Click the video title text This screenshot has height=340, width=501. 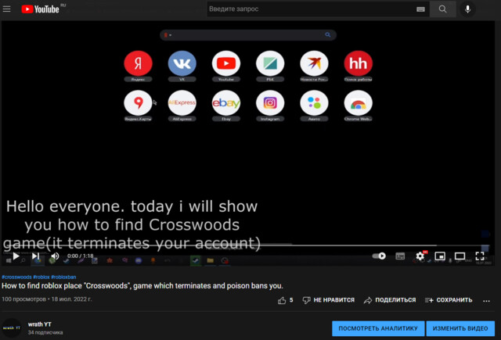click(x=142, y=286)
